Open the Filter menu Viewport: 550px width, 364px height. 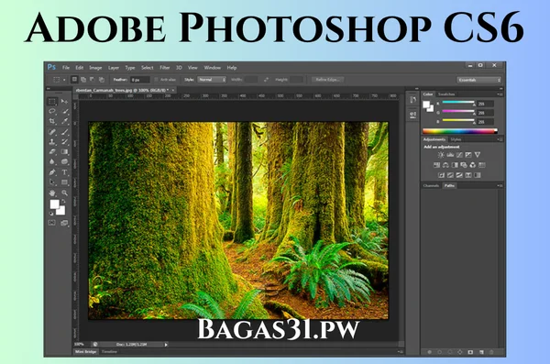pos(165,68)
